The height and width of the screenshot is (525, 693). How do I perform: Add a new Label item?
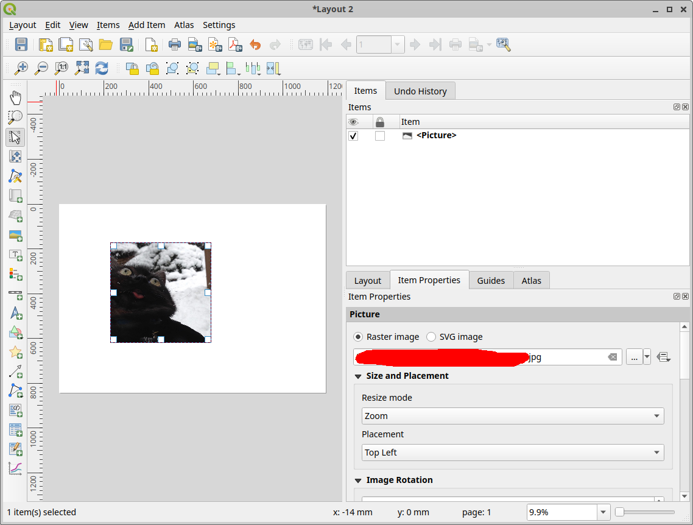pos(15,255)
